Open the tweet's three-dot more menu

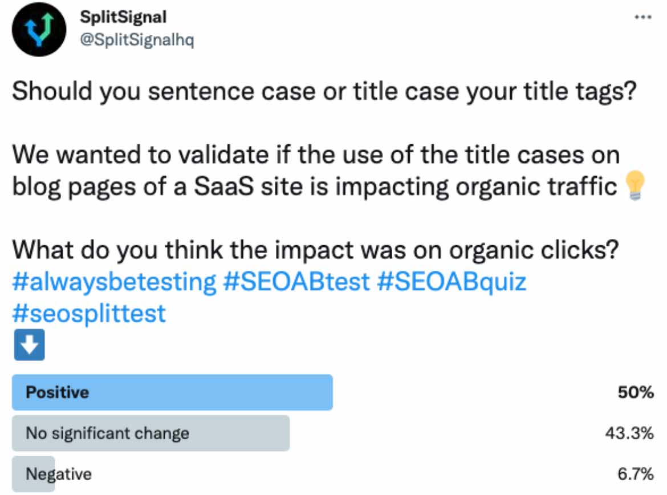point(642,17)
